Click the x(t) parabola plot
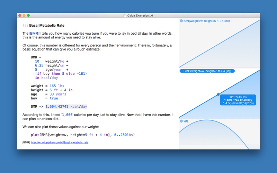Screen dimensions: 277x173 [x=220, y=134]
